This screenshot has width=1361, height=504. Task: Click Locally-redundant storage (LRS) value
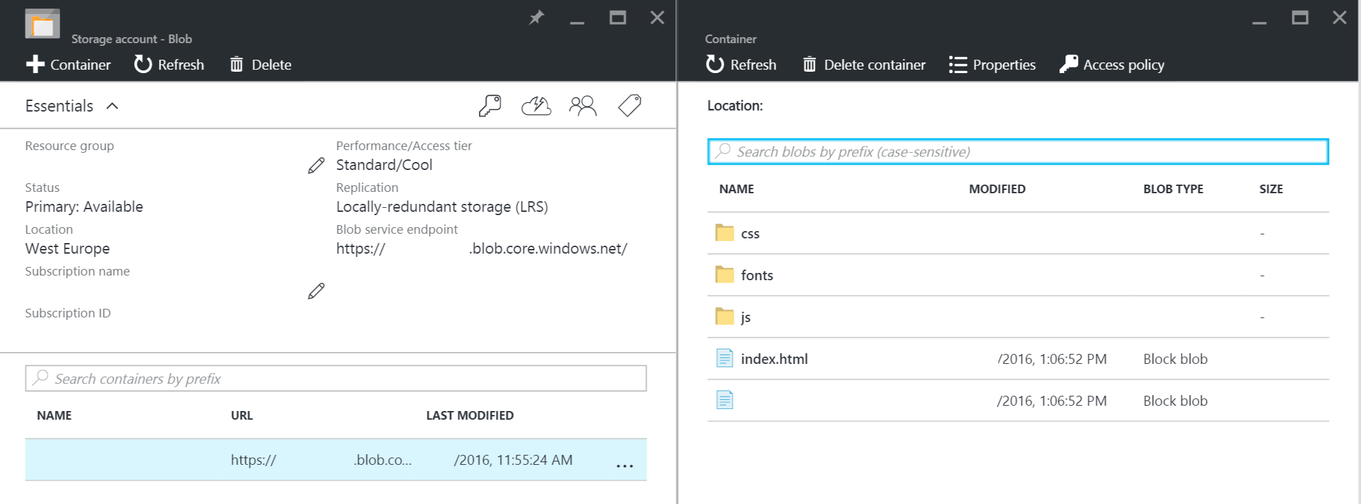[x=442, y=207]
